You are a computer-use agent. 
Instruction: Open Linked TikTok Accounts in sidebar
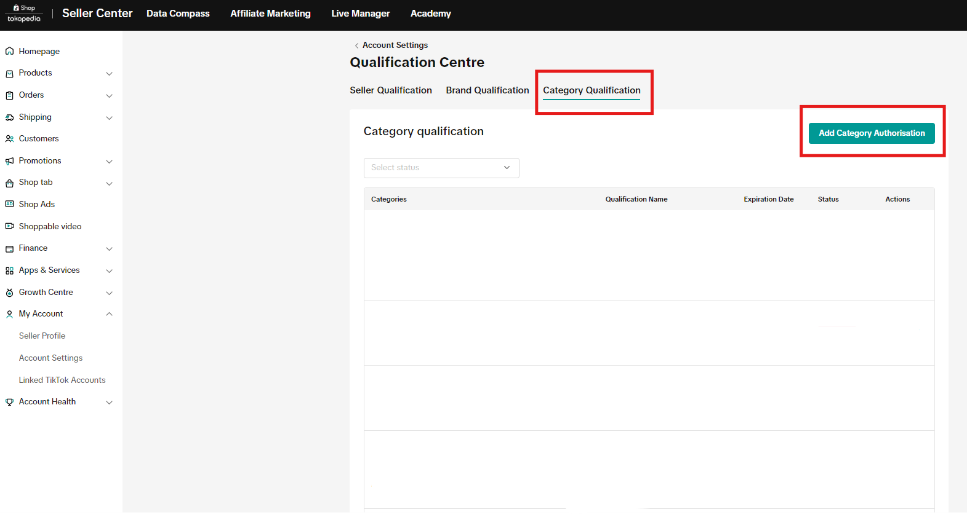click(x=62, y=380)
